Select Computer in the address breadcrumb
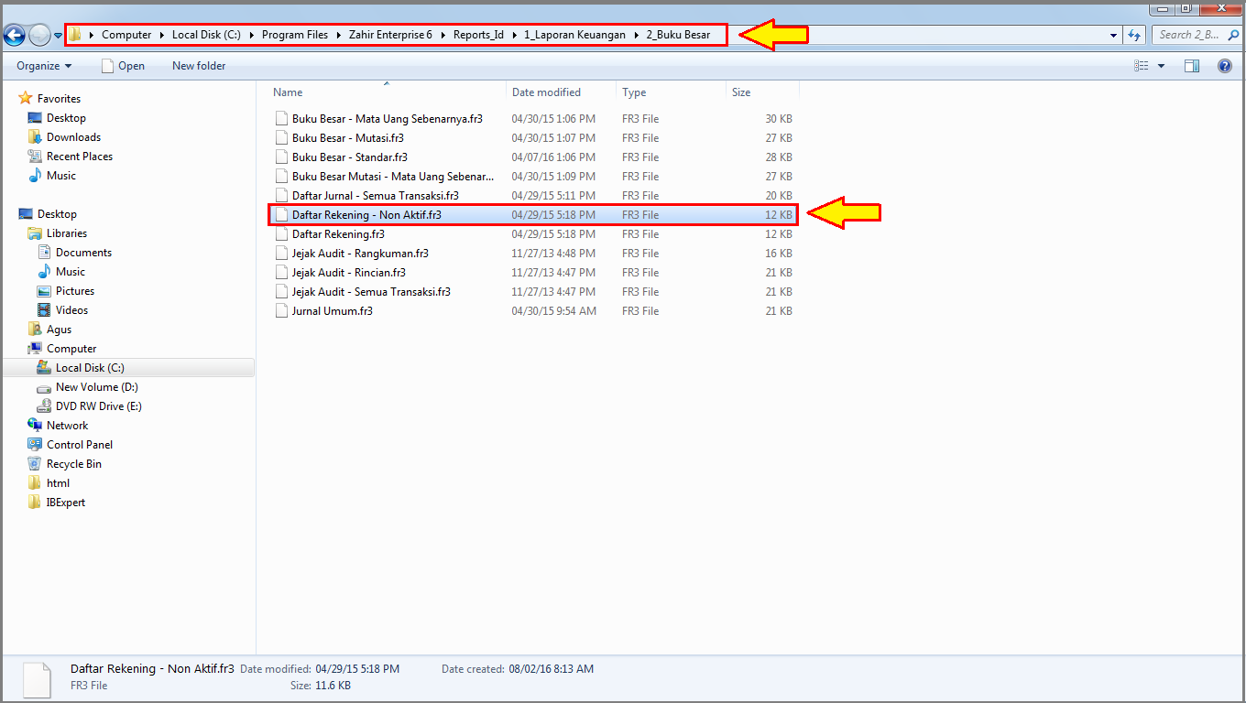Screen dimensions: 1246x703 [126, 35]
